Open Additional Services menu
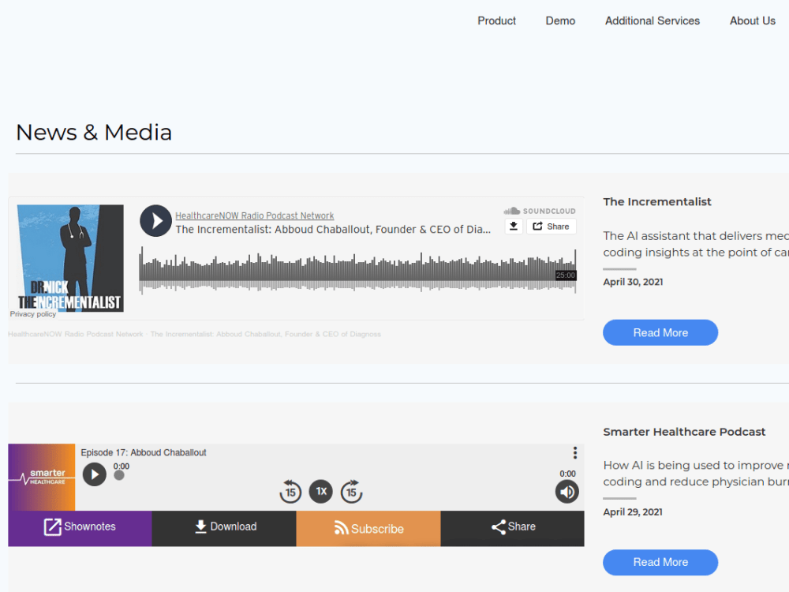The width and height of the screenshot is (789, 592). 653,21
